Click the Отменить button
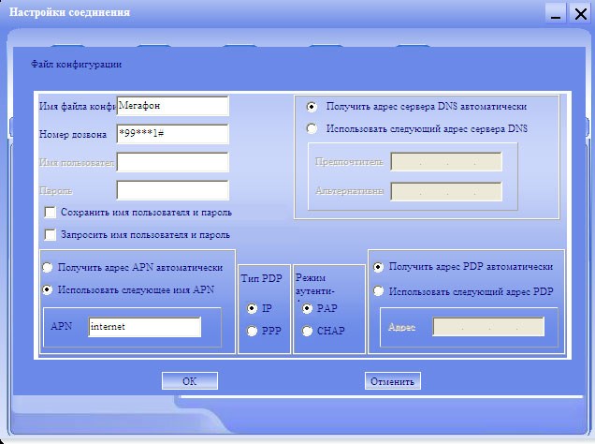Viewport: 595px width, 444px height. [x=392, y=381]
